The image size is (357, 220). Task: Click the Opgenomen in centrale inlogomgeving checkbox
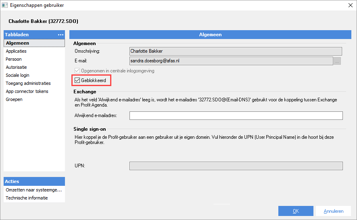(x=78, y=71)
